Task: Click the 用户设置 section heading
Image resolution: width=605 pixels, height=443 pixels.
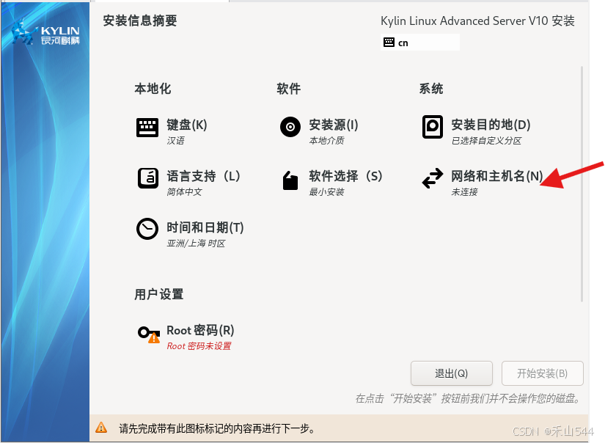Action: 159,294
